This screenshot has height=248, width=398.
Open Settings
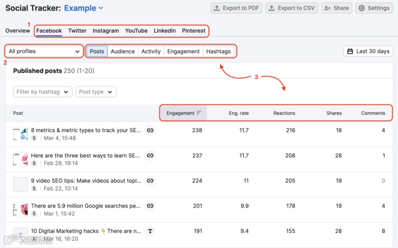[374, 8]
